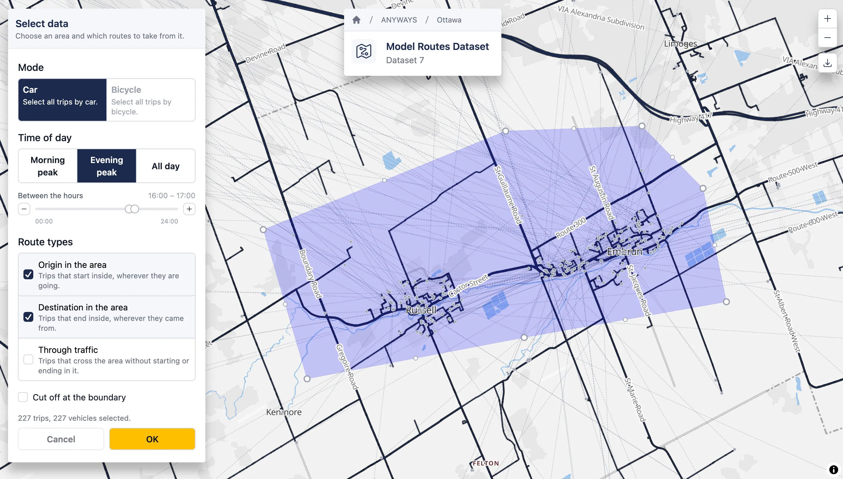Click the Model Routes Dataset title

(437, 46)
